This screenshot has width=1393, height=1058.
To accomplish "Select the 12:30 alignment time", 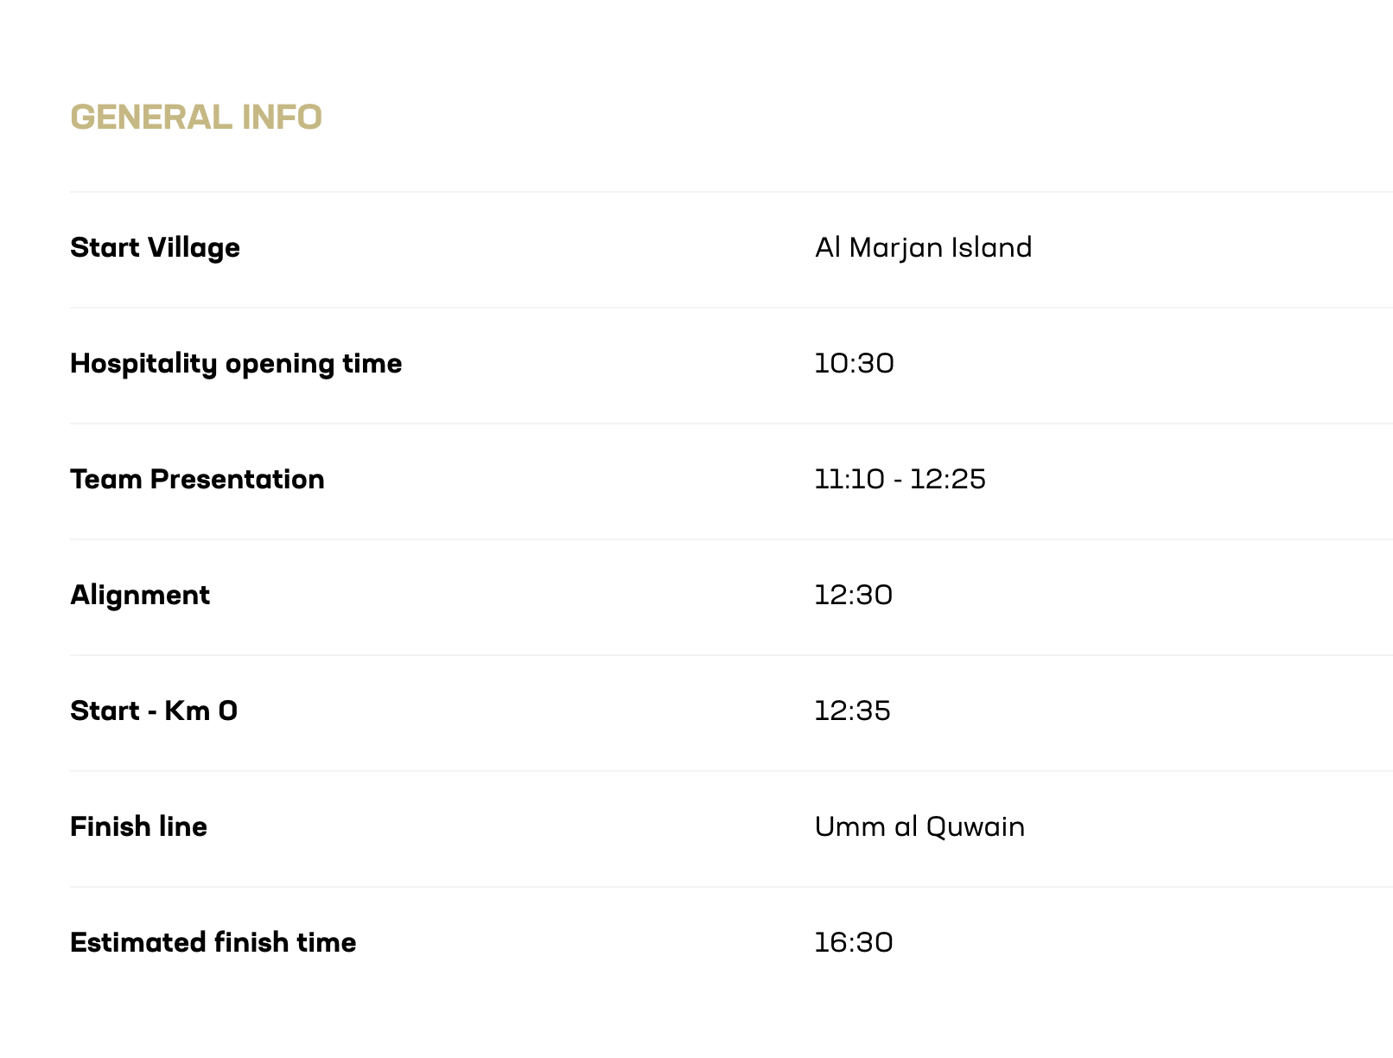I will pyautogui.click(x=853, y=596).
